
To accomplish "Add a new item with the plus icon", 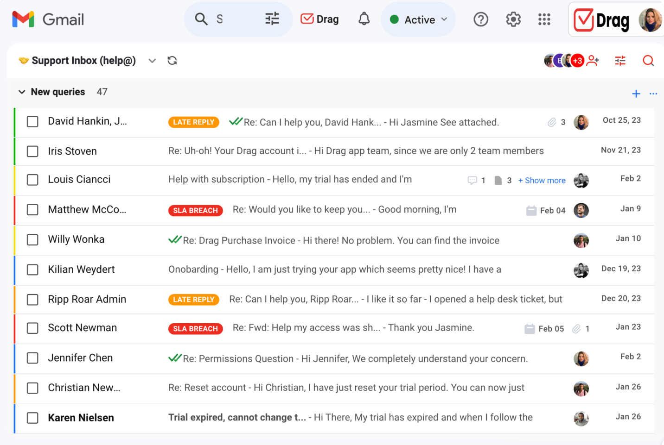I will (x=636, y=94).
